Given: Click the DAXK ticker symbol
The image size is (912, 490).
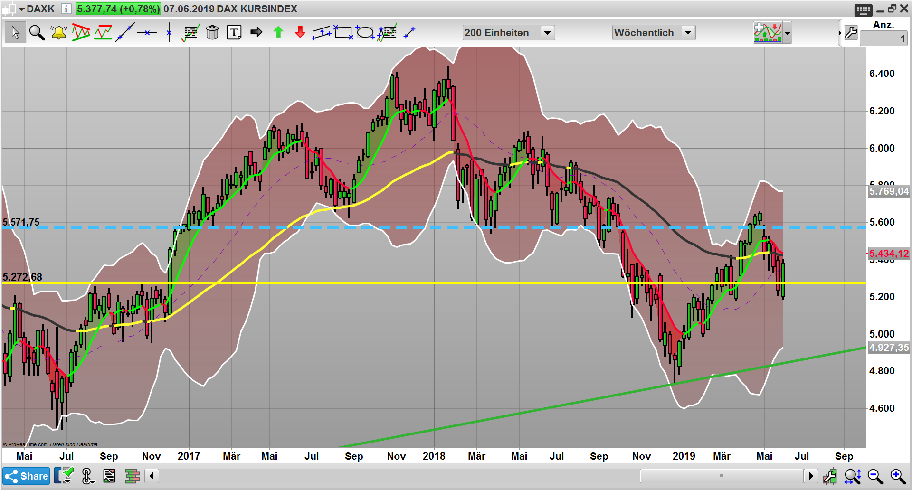Looking at the screenshot, I should pyautogui.click(x=41, y=9).
